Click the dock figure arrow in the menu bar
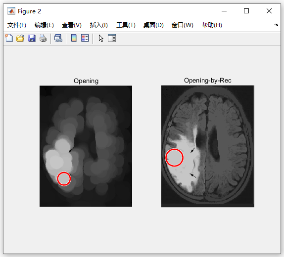 (x=276, y=25)
